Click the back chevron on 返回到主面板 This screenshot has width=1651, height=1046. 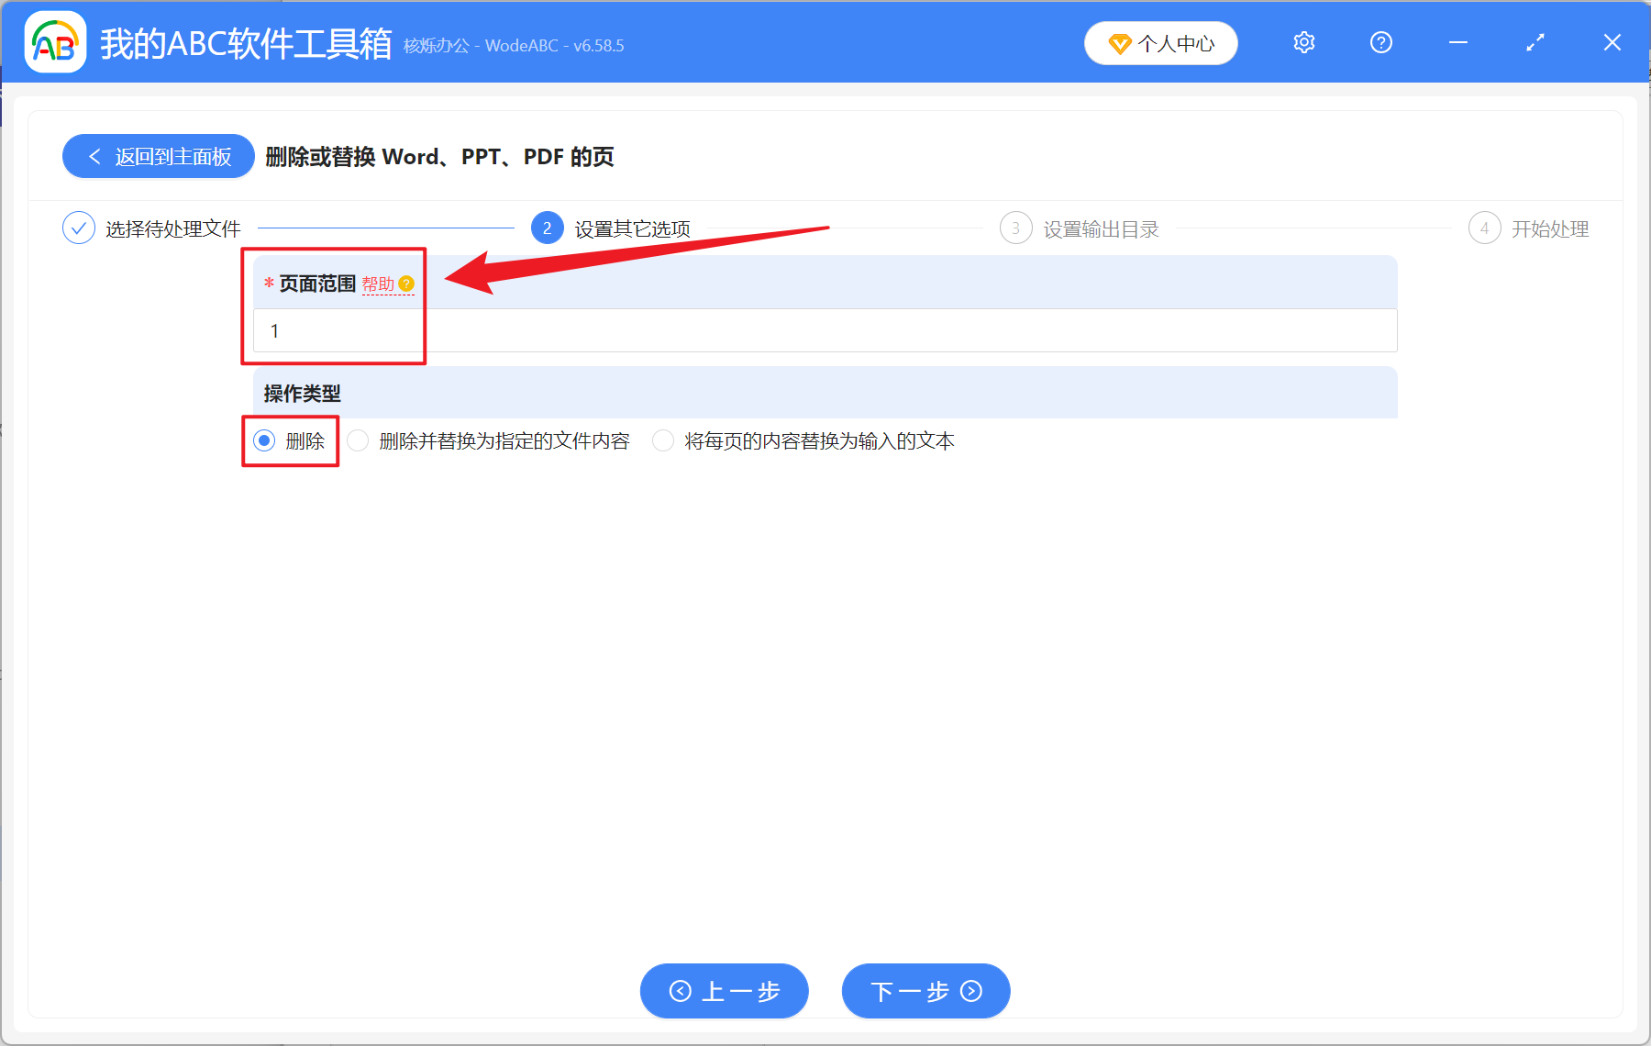(x=94, y=156)
